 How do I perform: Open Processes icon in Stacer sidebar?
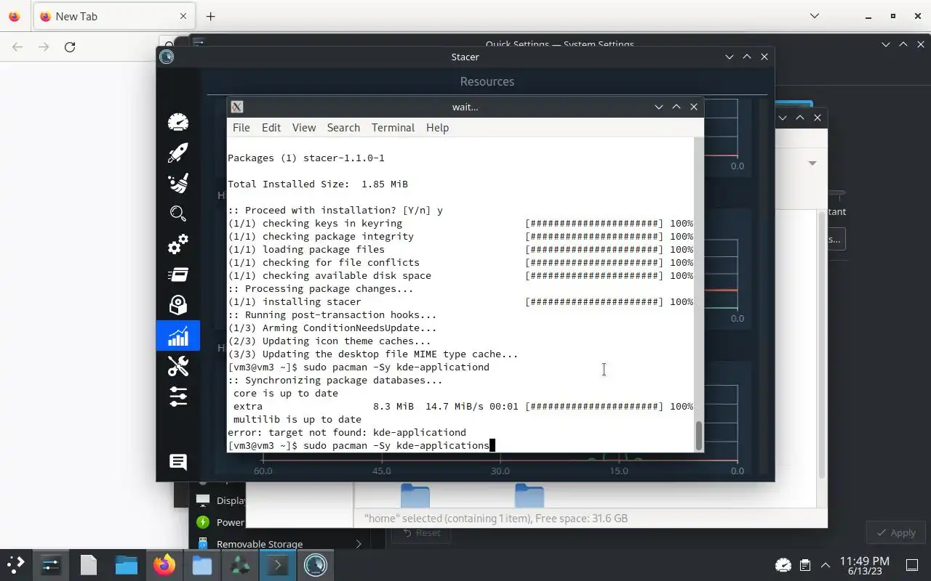pyautogui.click(x=178, y=275)
